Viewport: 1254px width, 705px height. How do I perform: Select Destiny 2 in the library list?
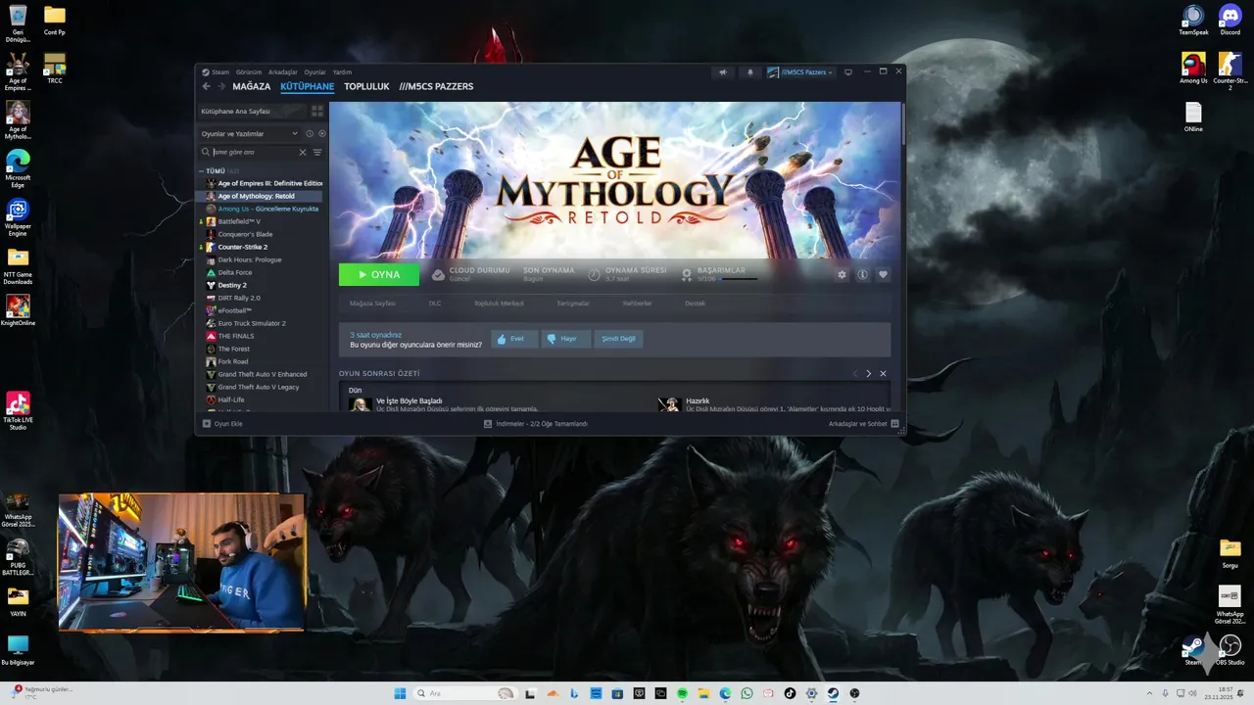(x=264, y=285)
